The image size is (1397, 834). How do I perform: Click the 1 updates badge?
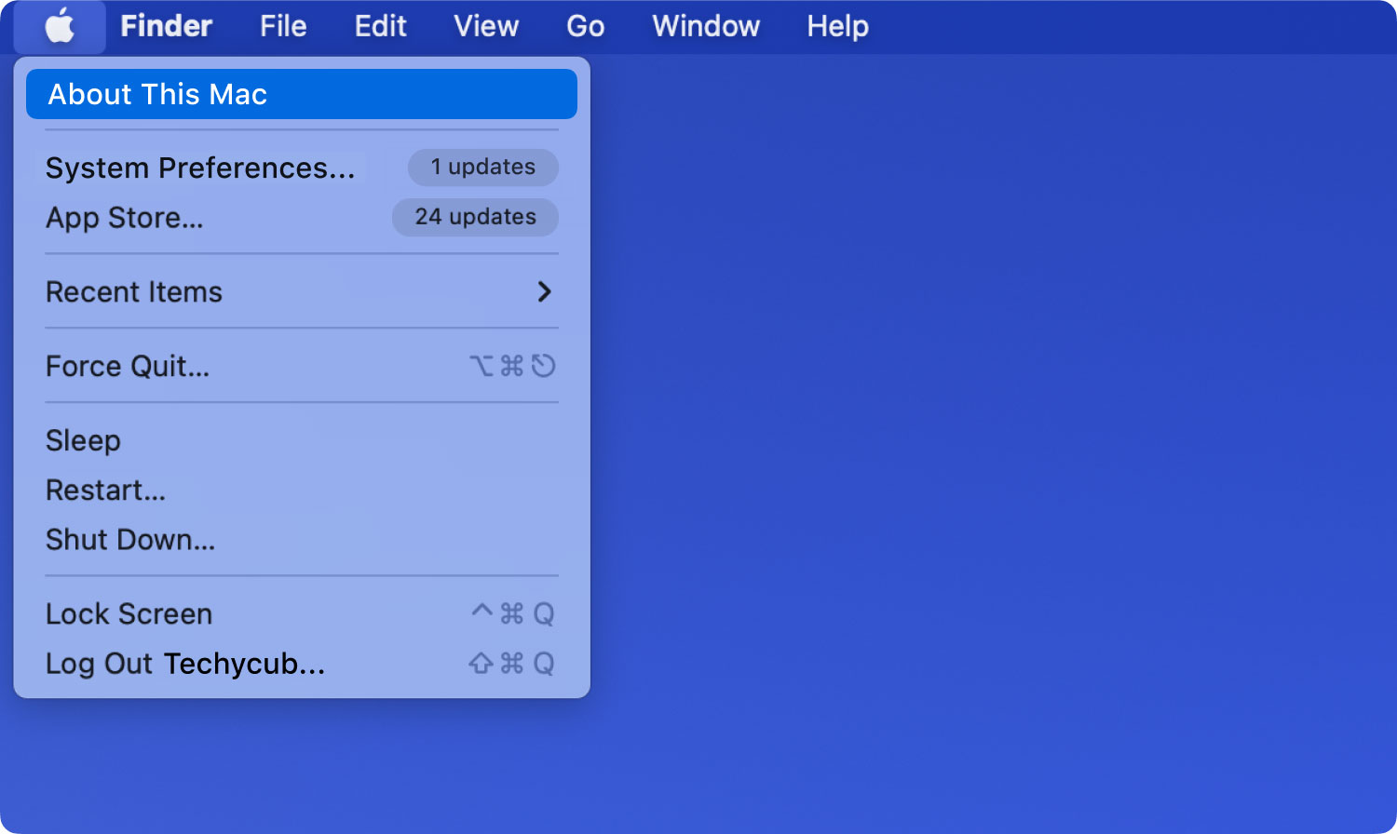point(483,168)
